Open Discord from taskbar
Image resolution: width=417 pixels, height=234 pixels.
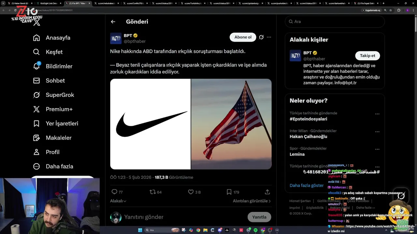[x=220, y=230]
